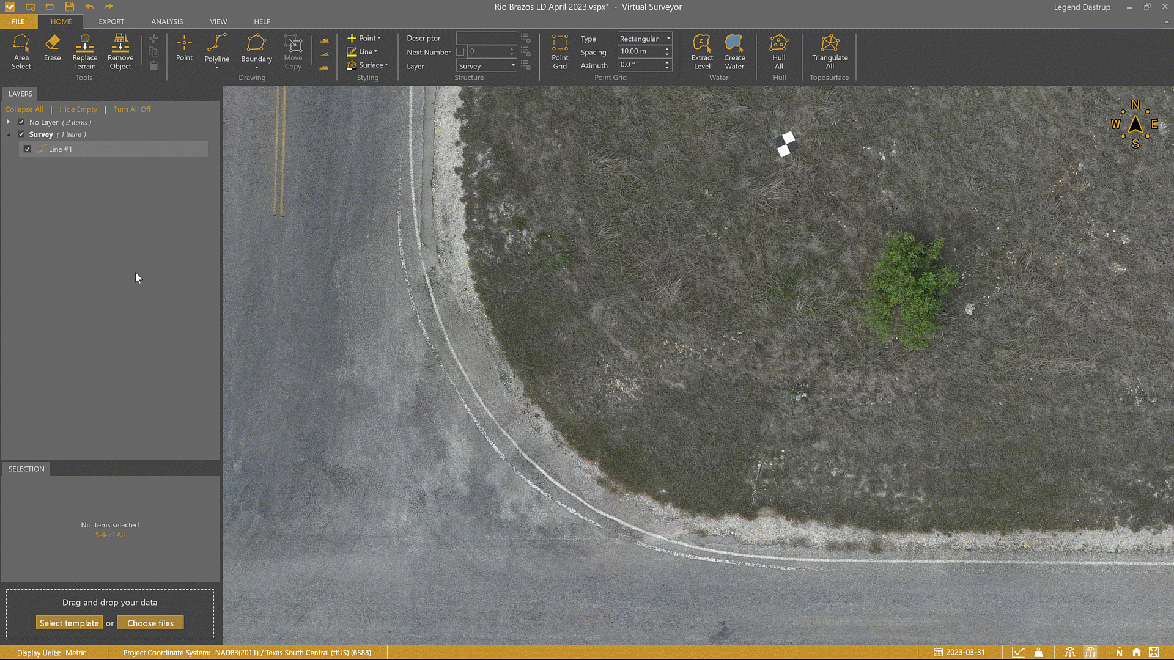Toggle the Survey layer checkbox
The image size is (1174, 660).
(21, 134)
